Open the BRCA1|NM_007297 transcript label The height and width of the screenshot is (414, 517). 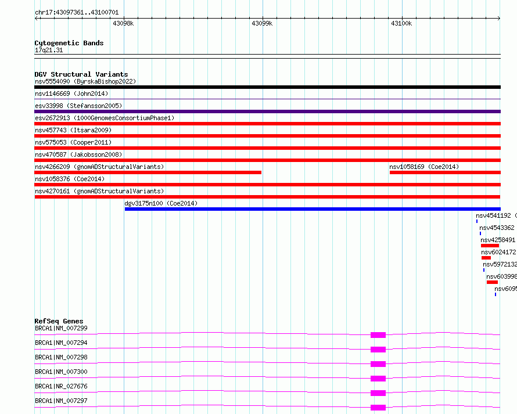62,401
